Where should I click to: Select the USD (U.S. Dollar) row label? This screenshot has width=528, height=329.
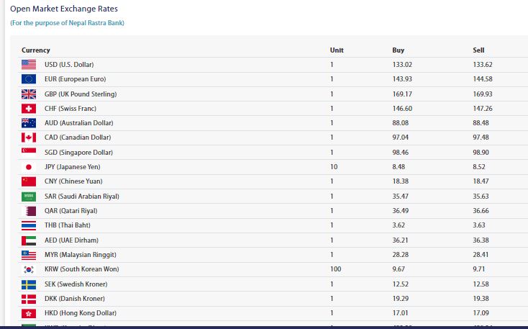click(69, 64)
